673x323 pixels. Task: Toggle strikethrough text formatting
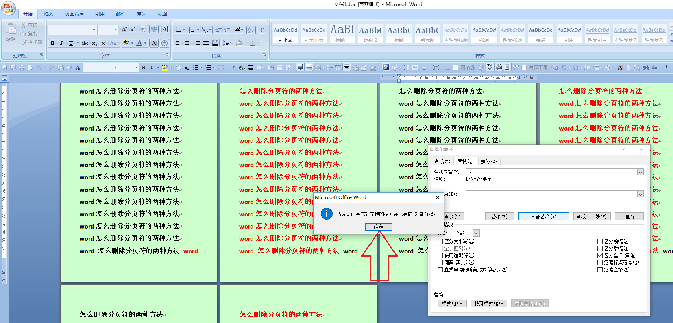point(85,43)
